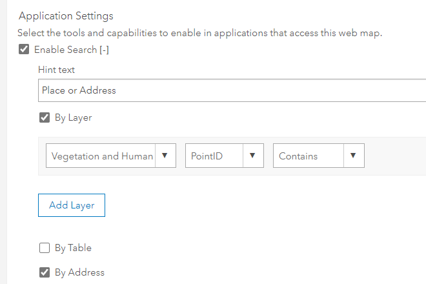
Task: Click the search layer row background panel
Action: pyautogui.click(x=394, y=156)
